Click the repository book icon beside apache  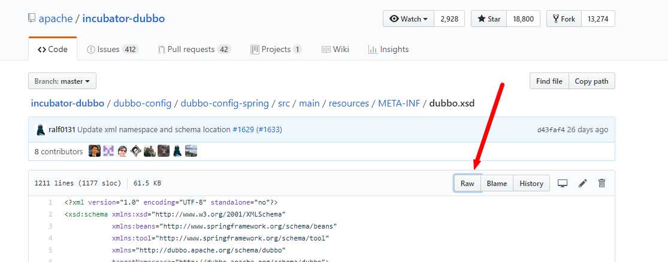tap(32, 19)
